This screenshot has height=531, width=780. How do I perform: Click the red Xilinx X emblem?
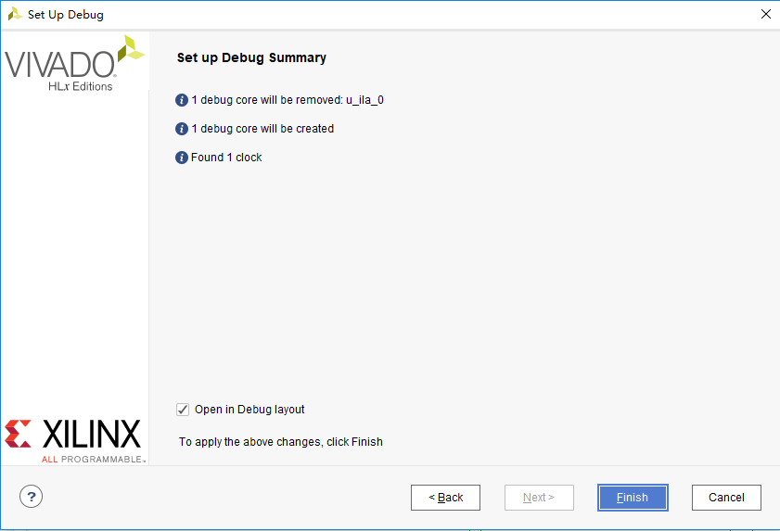18,434
